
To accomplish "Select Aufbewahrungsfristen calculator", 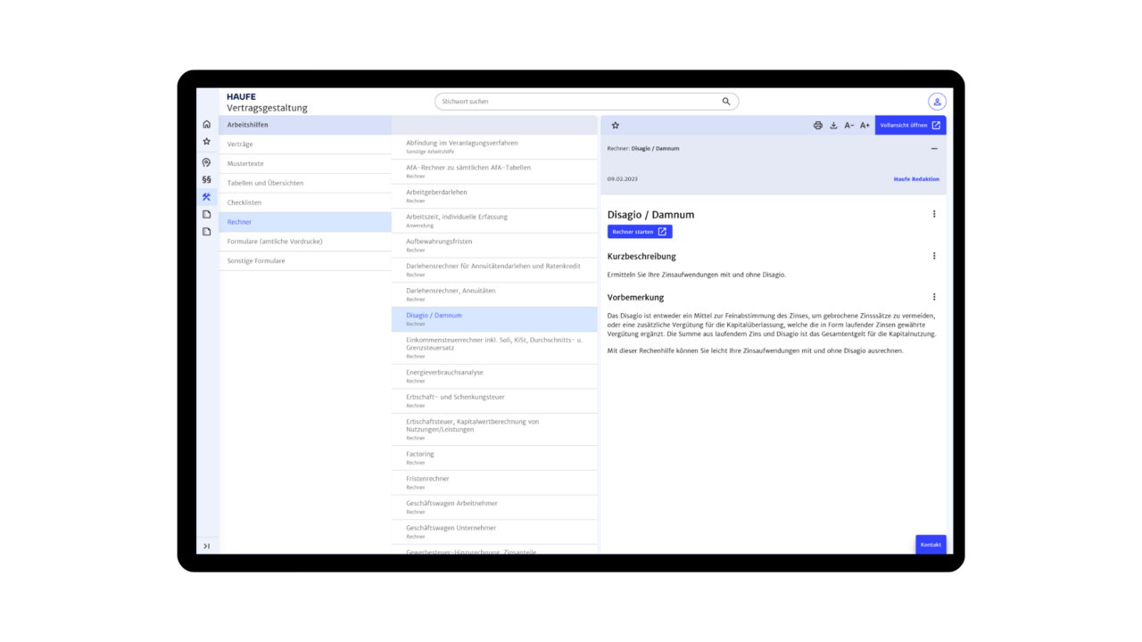I will (x=494, y=245).
